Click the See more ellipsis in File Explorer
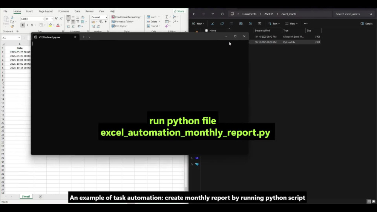377x212 pixels. click(306, 23)
